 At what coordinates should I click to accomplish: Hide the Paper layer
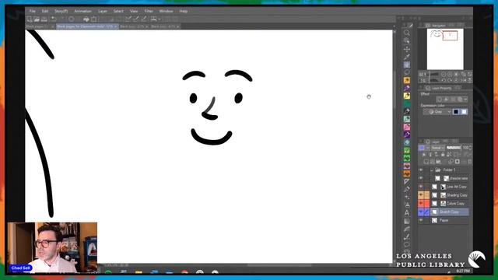421,220
